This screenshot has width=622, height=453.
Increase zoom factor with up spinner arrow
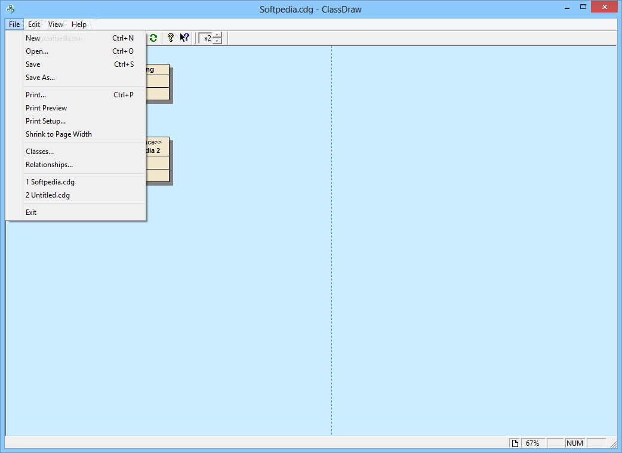217,35
